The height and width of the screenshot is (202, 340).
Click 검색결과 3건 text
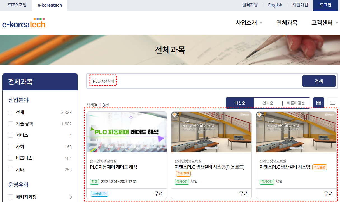[97, 105]
